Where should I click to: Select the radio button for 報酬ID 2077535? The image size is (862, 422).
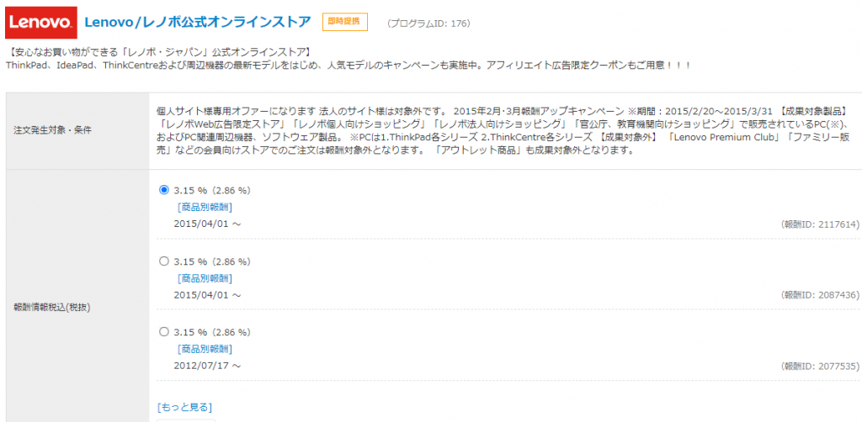(164, 332)
